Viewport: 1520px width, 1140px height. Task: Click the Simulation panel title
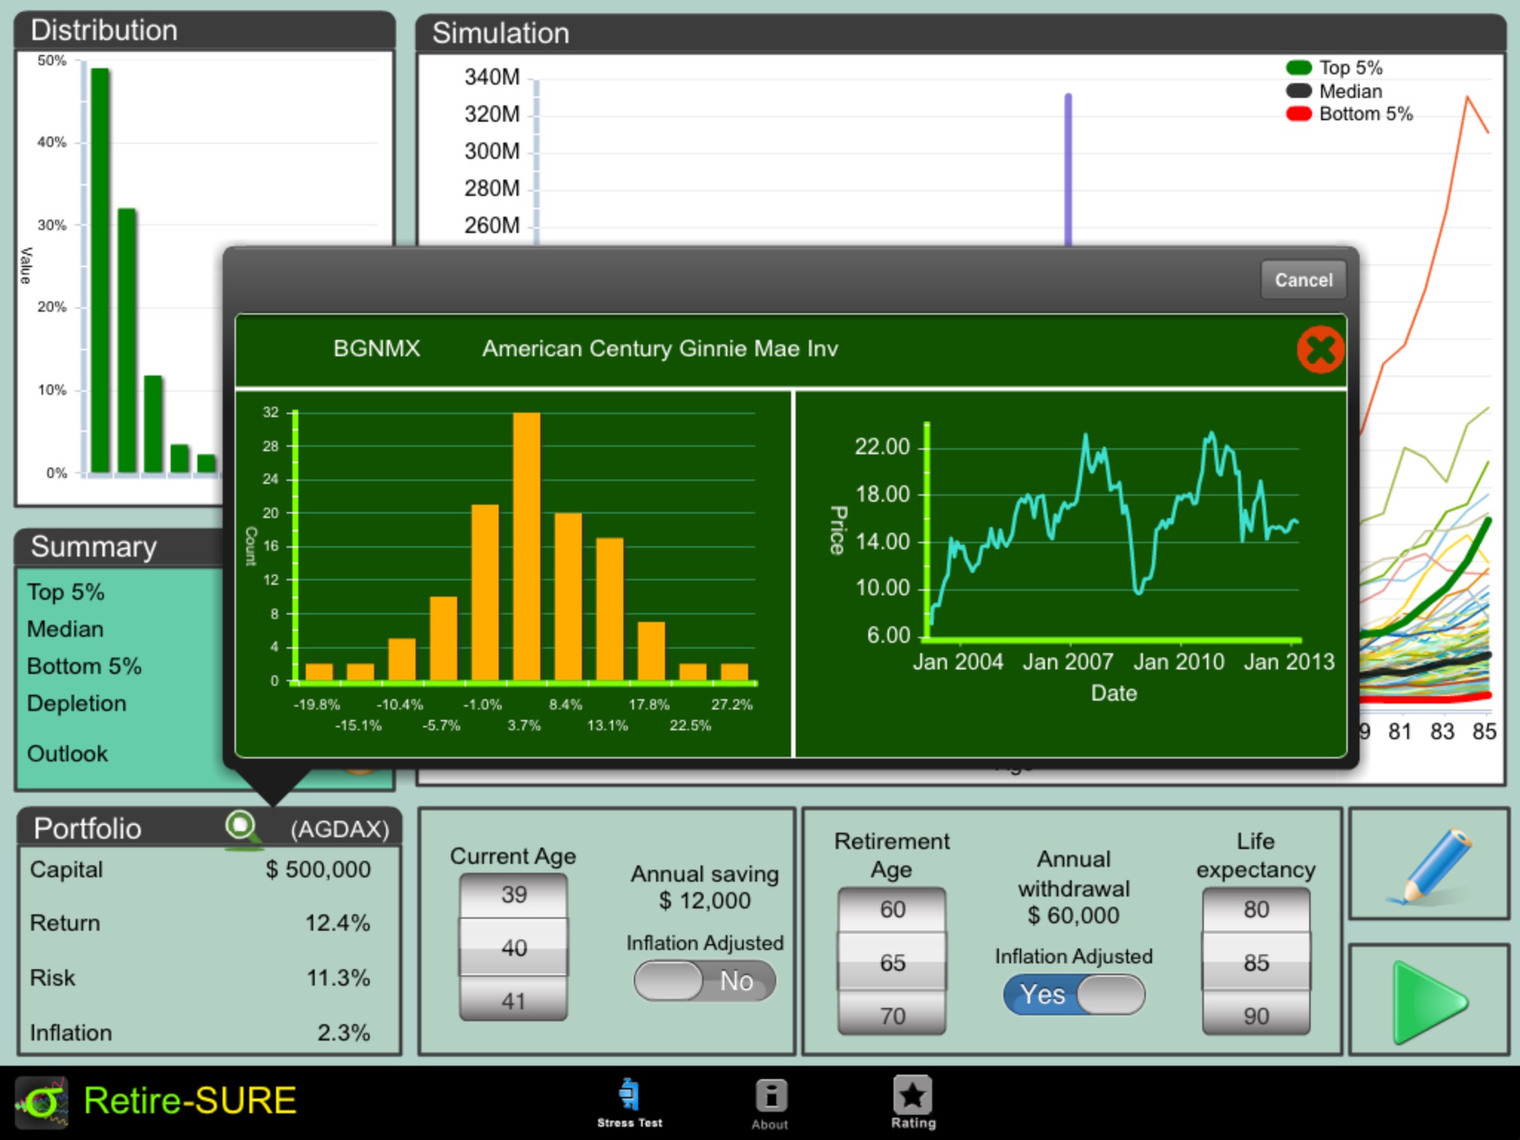(501, 33)
